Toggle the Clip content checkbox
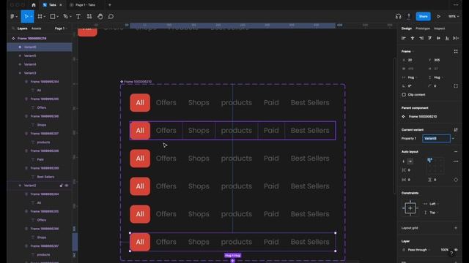Viewport: 469px width, 263px height. point(404,94)
